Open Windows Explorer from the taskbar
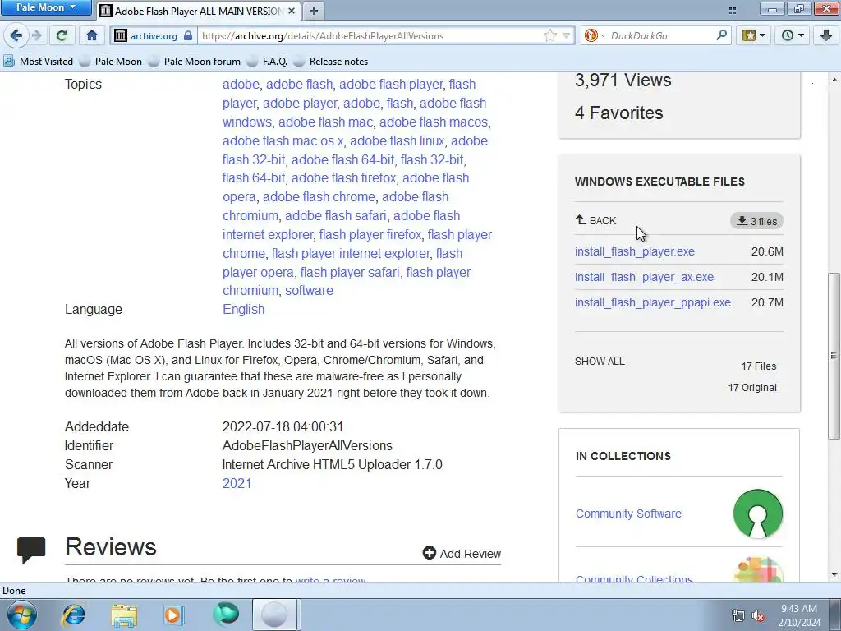Image resolution: width=841 pixels, height=631 pixels. pos(124,615)
